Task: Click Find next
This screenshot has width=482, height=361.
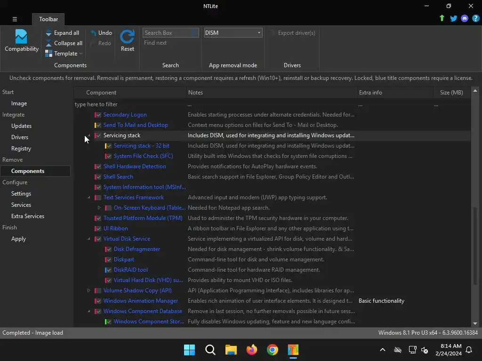Action: [155, 43]
